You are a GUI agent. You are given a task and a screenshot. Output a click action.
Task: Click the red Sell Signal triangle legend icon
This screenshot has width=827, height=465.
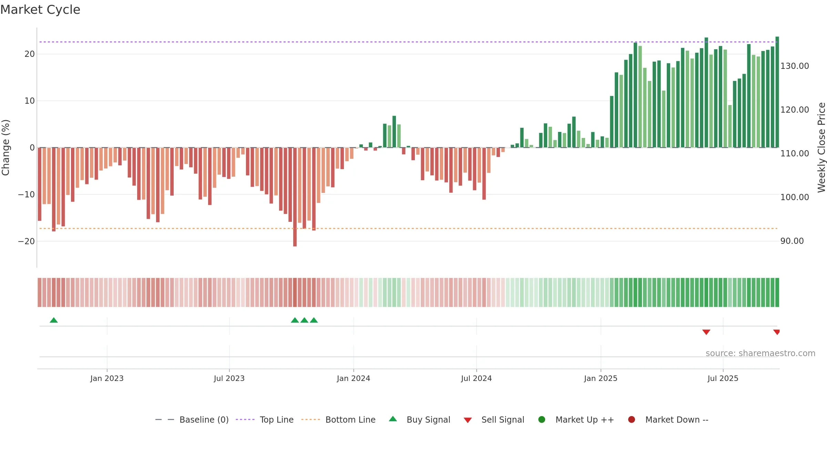[x=468, y=420]
